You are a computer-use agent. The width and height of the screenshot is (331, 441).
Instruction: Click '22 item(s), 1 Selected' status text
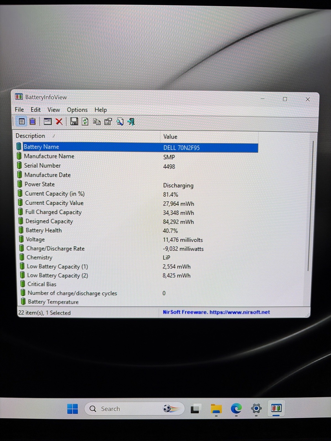44,312
